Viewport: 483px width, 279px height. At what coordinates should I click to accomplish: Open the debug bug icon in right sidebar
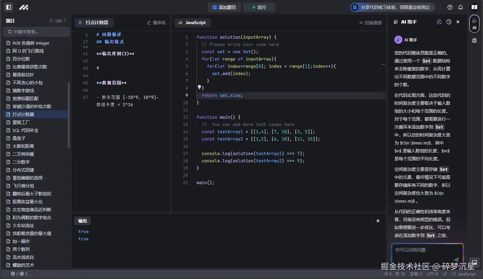click(x=474, y=40)
